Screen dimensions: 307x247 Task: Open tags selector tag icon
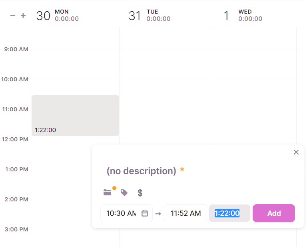[124, 193]
